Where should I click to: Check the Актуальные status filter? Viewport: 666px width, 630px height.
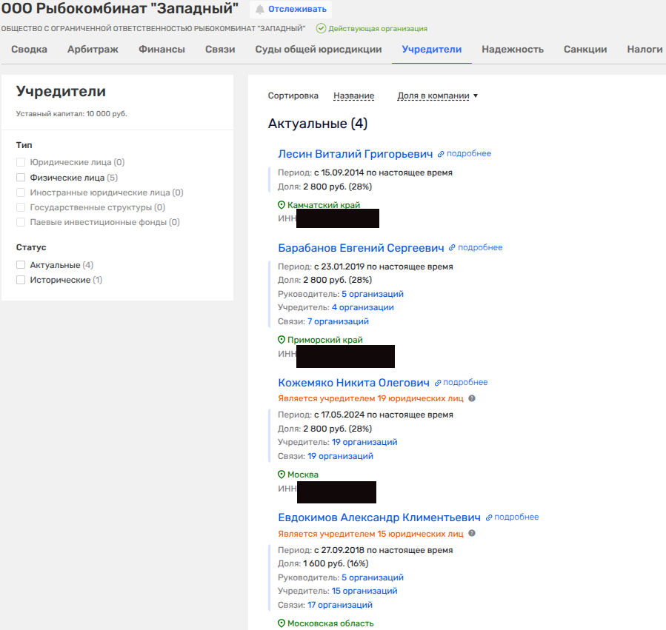21,265
